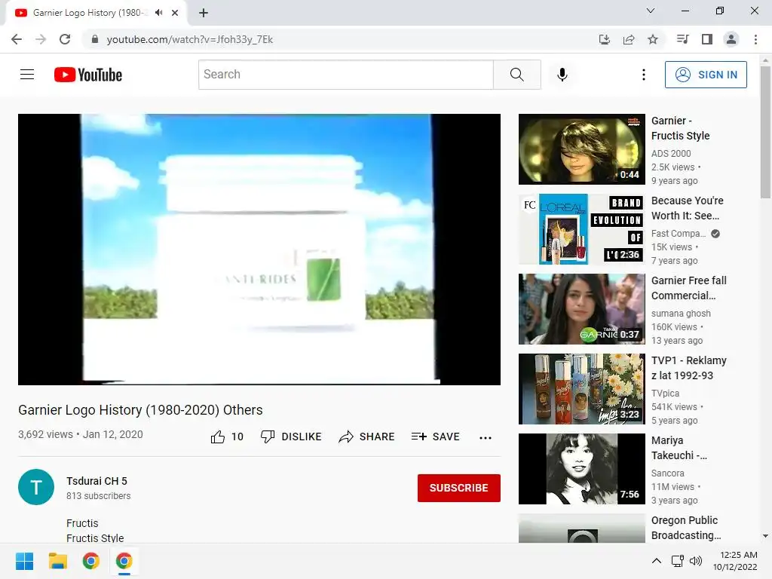Open YouTube settings three-dot menu
This screenshot has width=772, height=579.
[x=644, y=75]
